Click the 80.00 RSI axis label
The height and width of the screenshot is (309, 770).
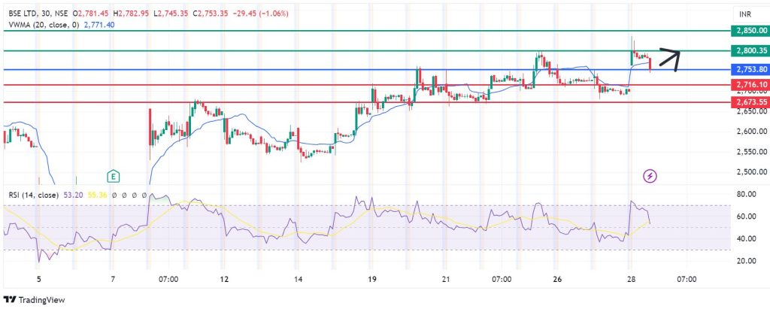tap(745, 194)
